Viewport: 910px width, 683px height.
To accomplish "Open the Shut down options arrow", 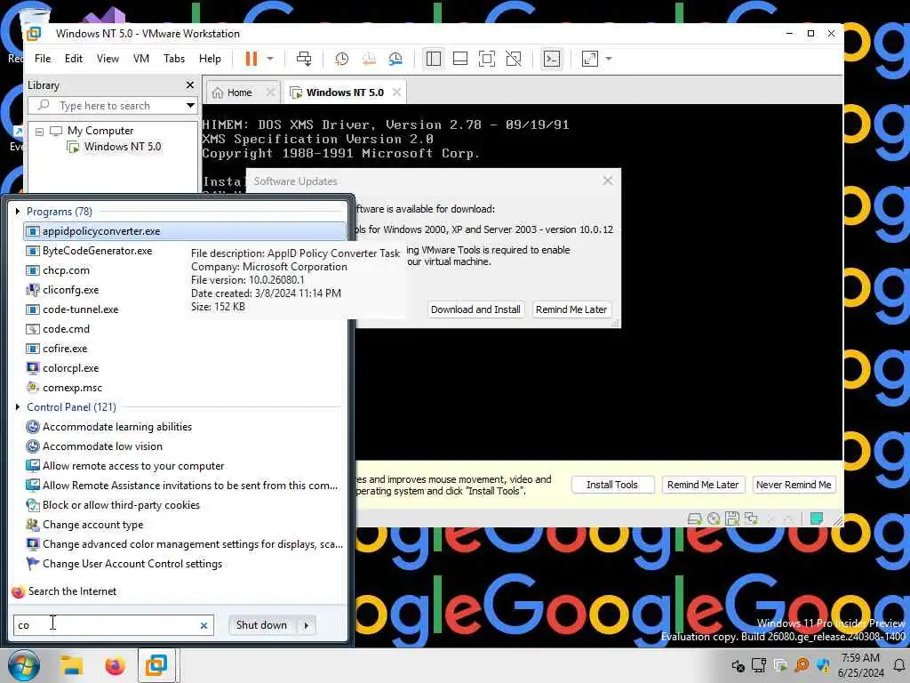I will pyautogui.click(x=307, y=625).
